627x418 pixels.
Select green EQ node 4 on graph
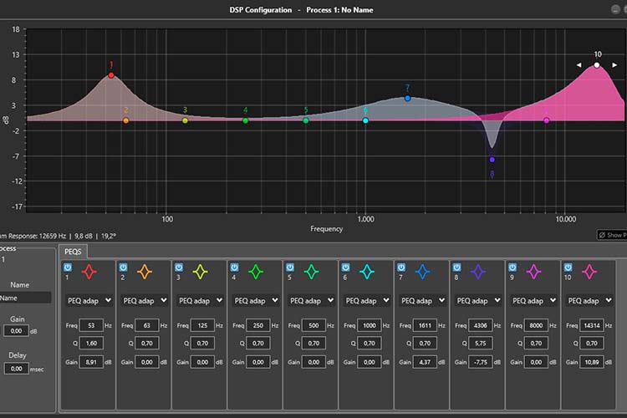[246, 120]
